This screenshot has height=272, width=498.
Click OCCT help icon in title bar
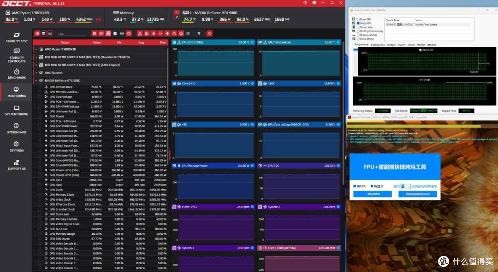(305, 3)
